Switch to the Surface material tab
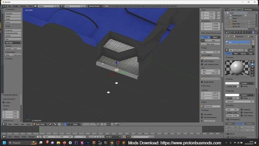 [x=229, y=54]
